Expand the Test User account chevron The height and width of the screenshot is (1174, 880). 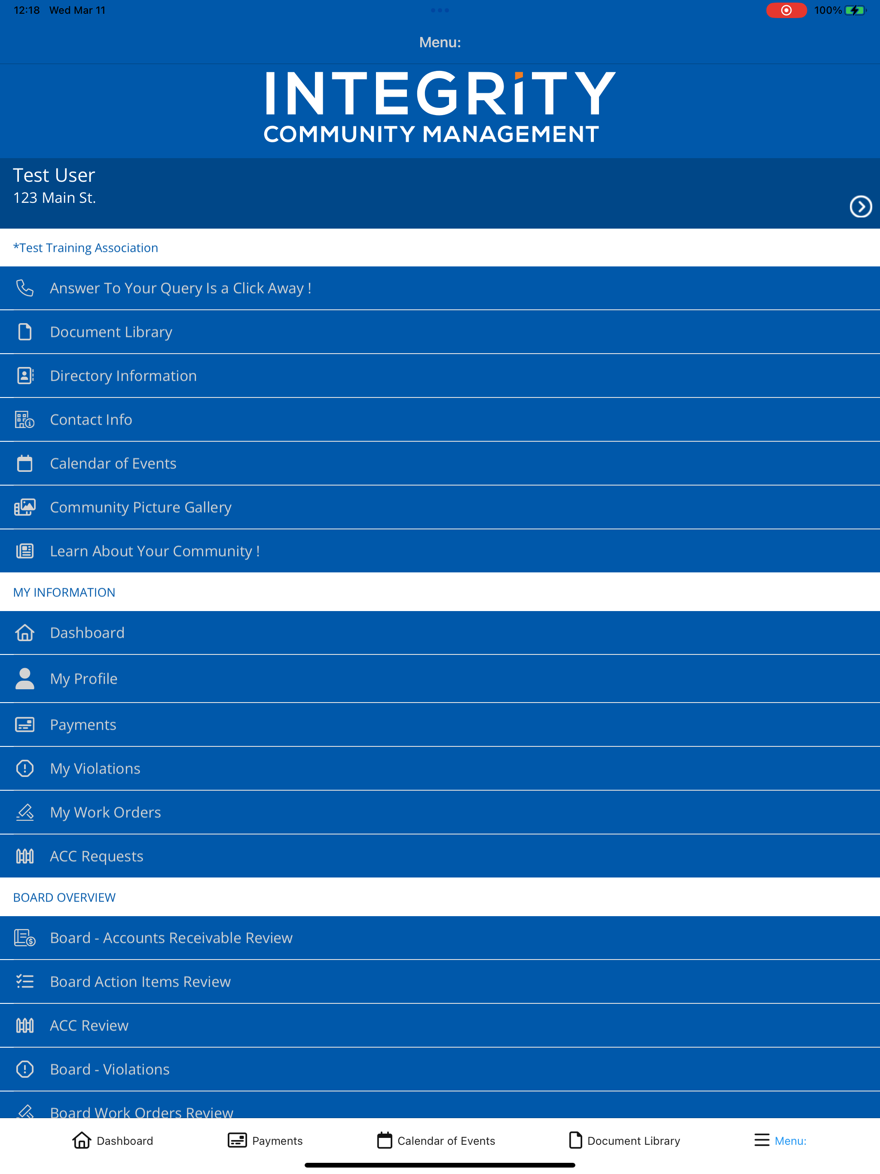tap(860, 206)
